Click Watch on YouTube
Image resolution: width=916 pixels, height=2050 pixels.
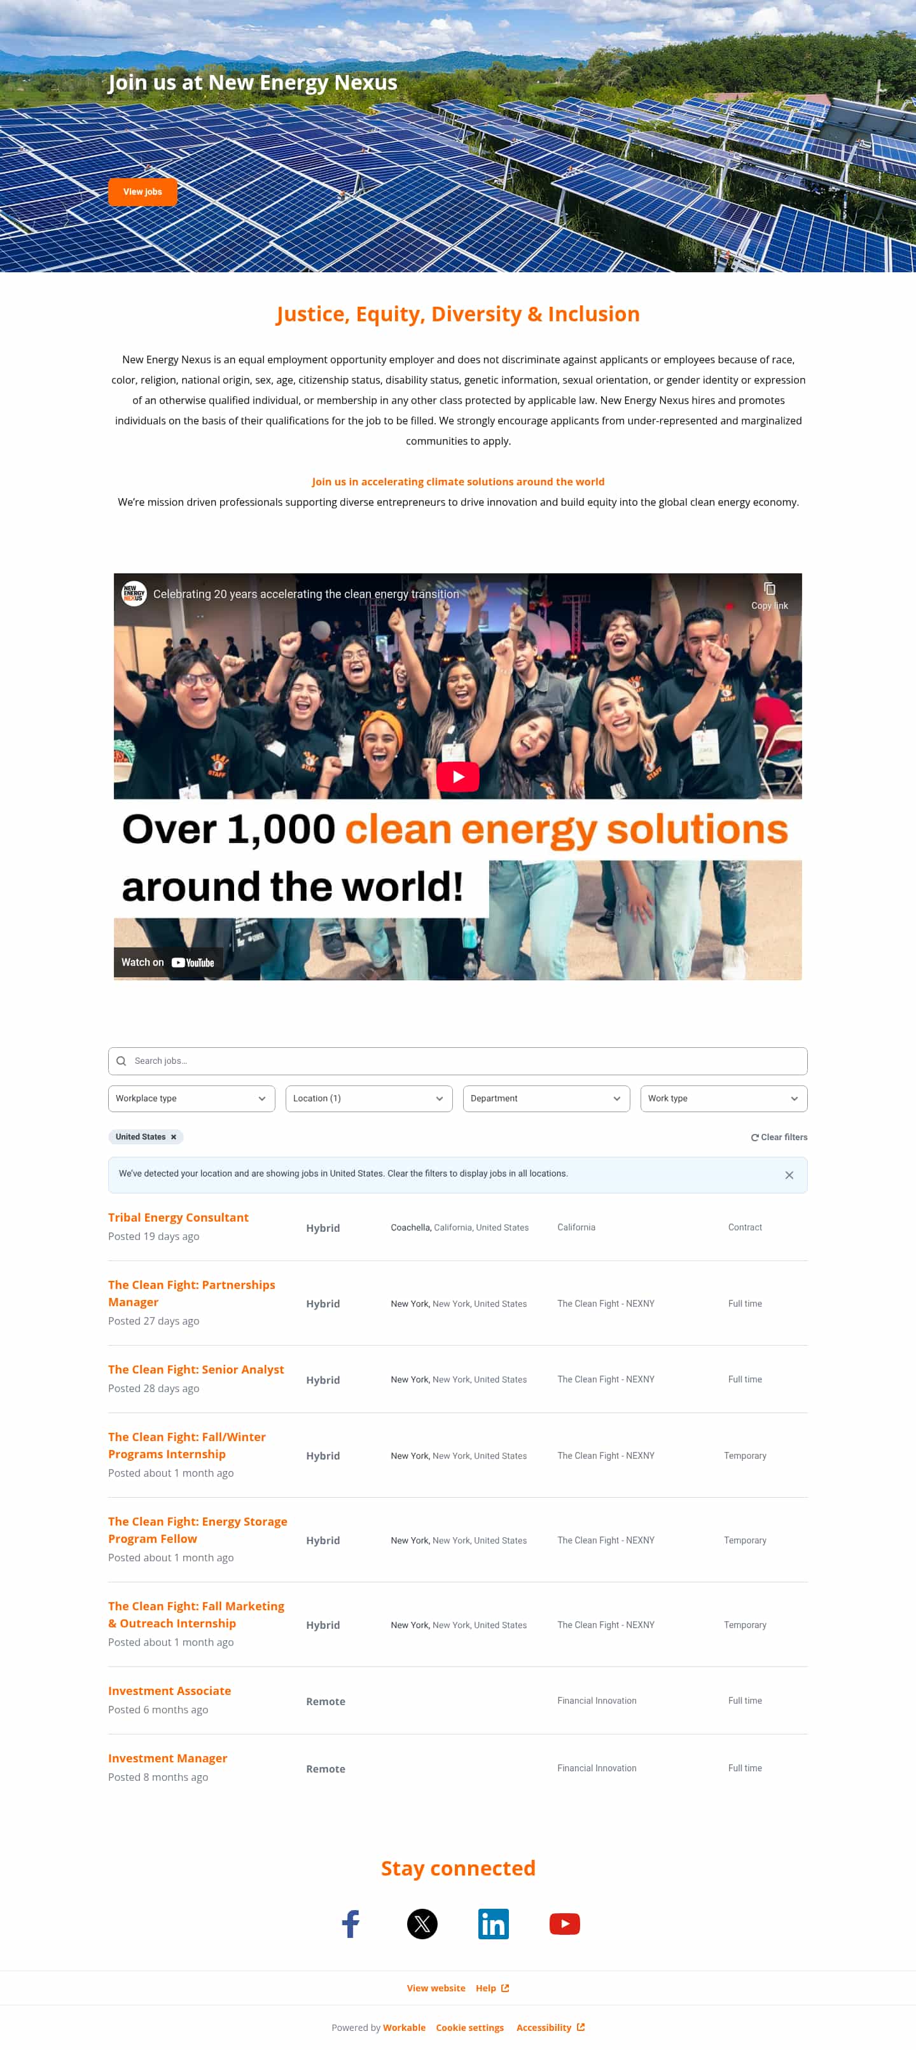tap(168, 962)
